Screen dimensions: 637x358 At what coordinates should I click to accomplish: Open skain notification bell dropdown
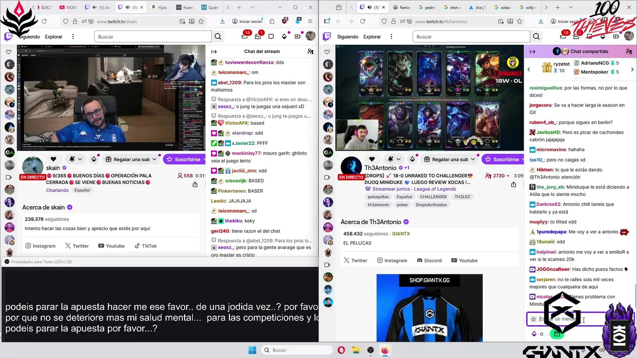point(75,159)
